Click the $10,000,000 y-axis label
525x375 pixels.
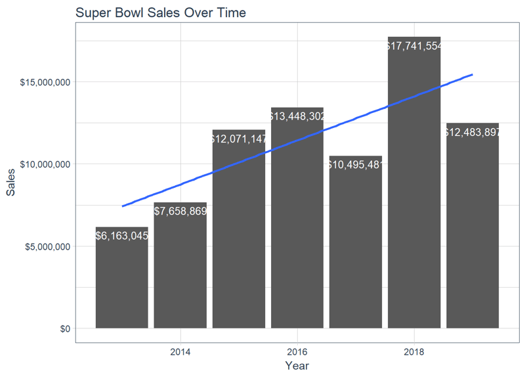(45, 165)
